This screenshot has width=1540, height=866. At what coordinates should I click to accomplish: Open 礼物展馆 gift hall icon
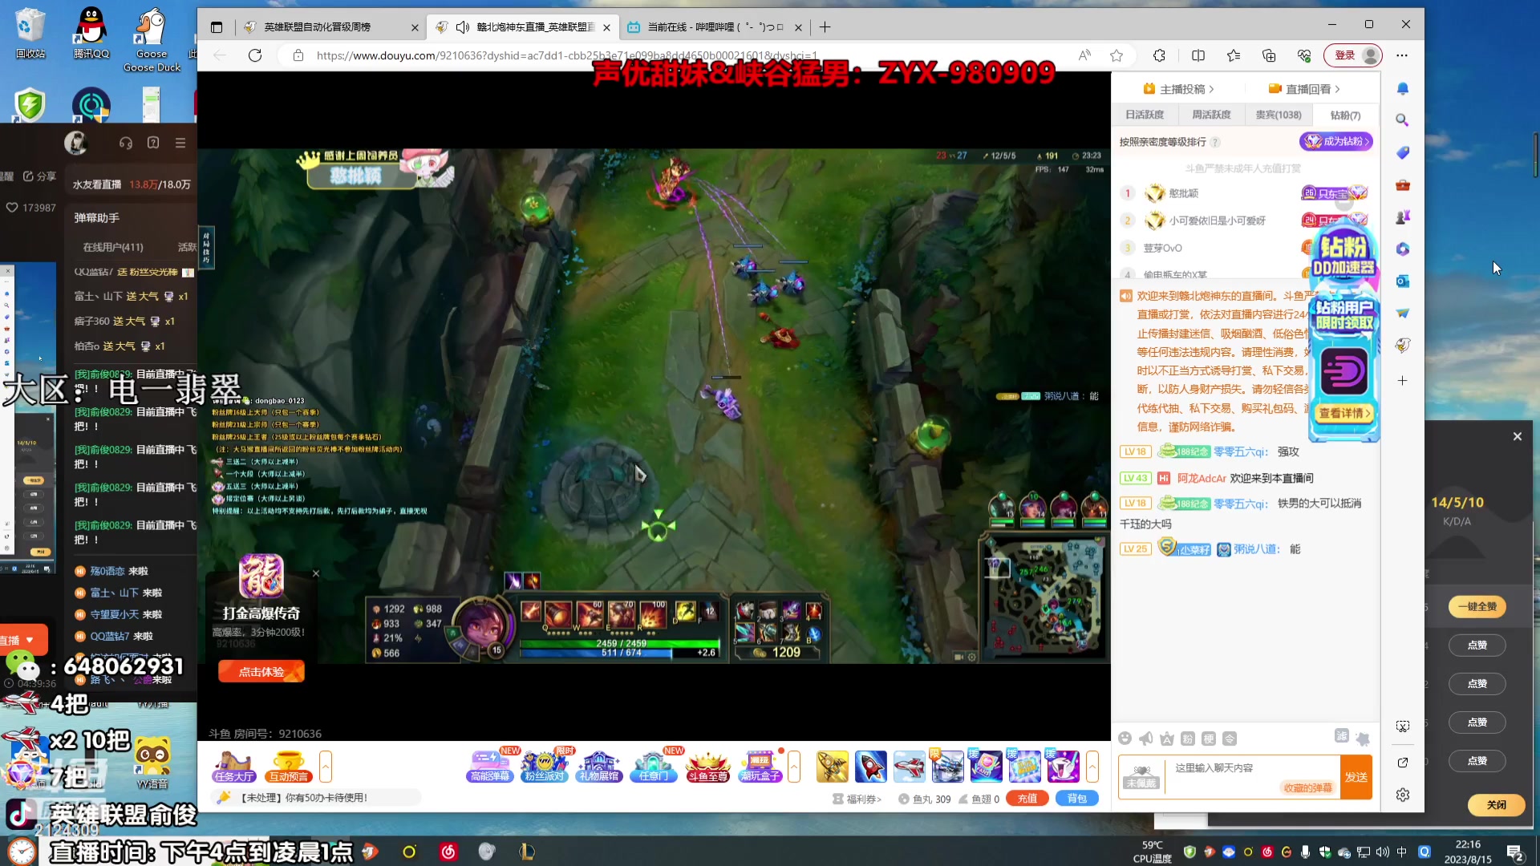point(598,767)
